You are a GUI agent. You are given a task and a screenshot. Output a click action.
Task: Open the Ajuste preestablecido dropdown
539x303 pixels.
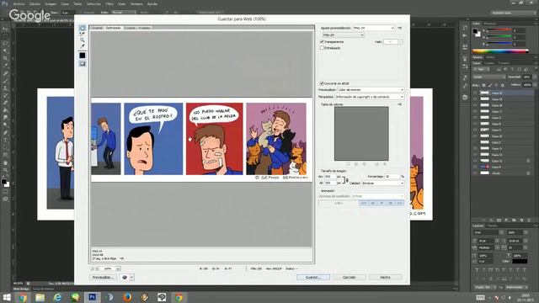(x=373, y=28)
